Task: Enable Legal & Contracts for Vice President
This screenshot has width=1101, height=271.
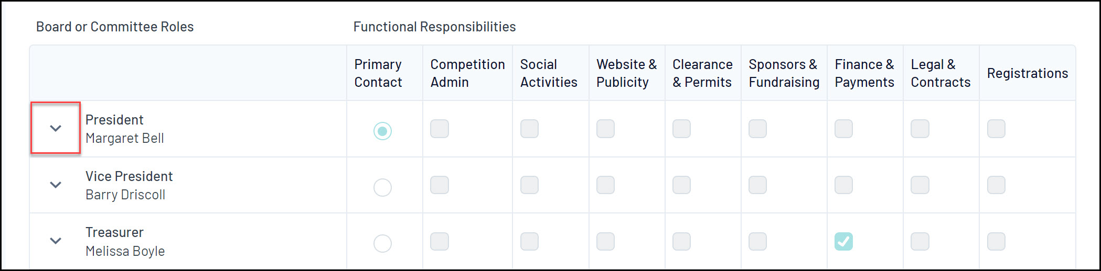Action: point(920,185)
